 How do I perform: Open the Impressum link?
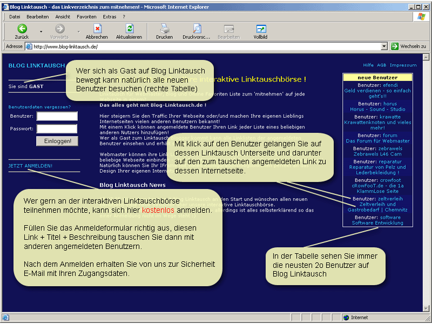403,65
